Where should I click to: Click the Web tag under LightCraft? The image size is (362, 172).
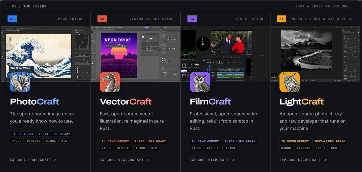tap(334, 148)
